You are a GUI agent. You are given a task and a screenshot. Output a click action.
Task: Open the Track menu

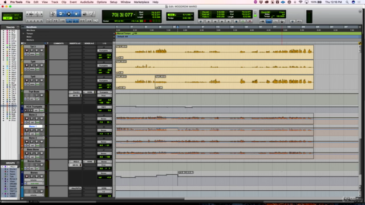pyautogui.click(x=55, y=2)
